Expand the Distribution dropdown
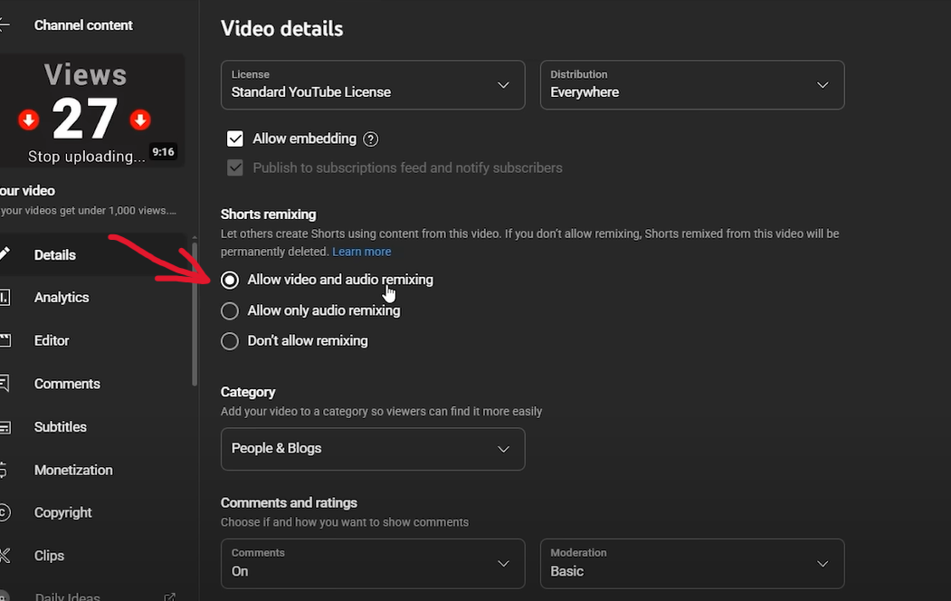The height and width of the screenshot is (601, 951). [x=691, y=85]
